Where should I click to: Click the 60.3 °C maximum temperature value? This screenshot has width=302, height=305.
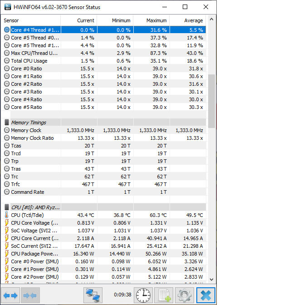[158, 215]
